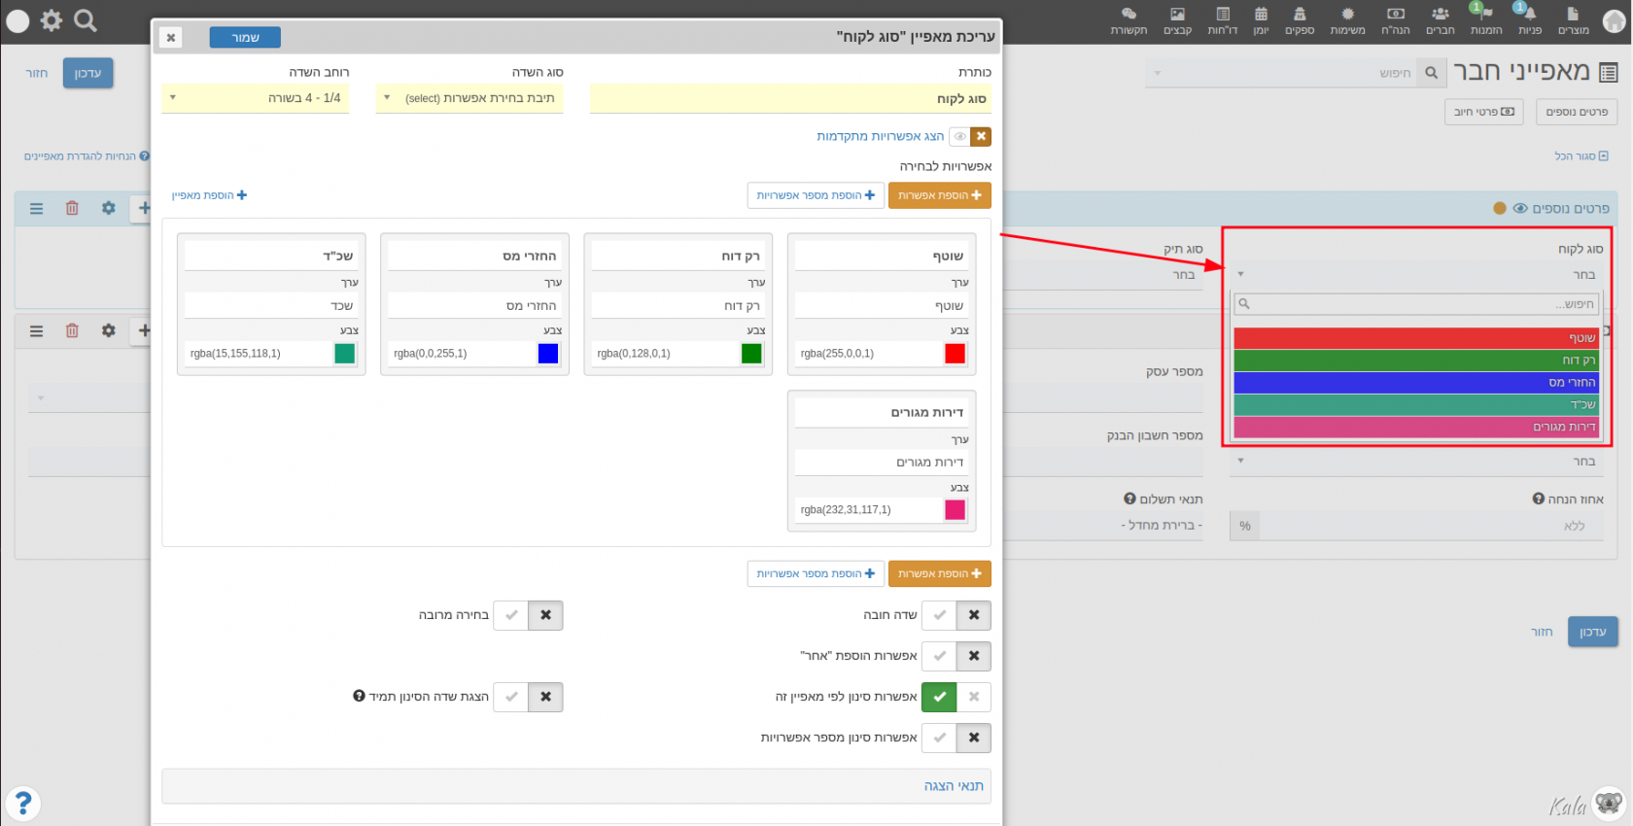Viewport: 1633px width, 826px height.
Task: Open the settings gear in the top bar
Action: pos(52,20)
